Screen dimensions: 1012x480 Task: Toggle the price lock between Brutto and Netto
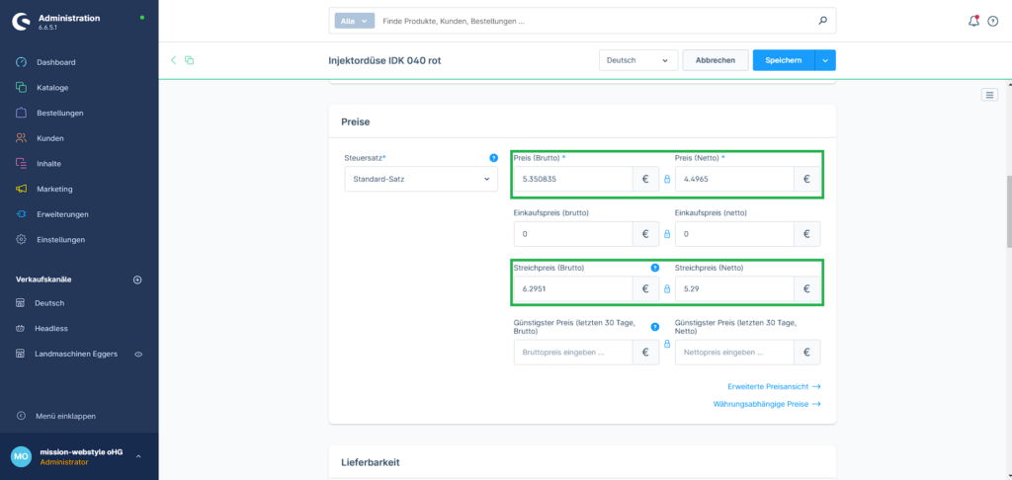[667, 179]
